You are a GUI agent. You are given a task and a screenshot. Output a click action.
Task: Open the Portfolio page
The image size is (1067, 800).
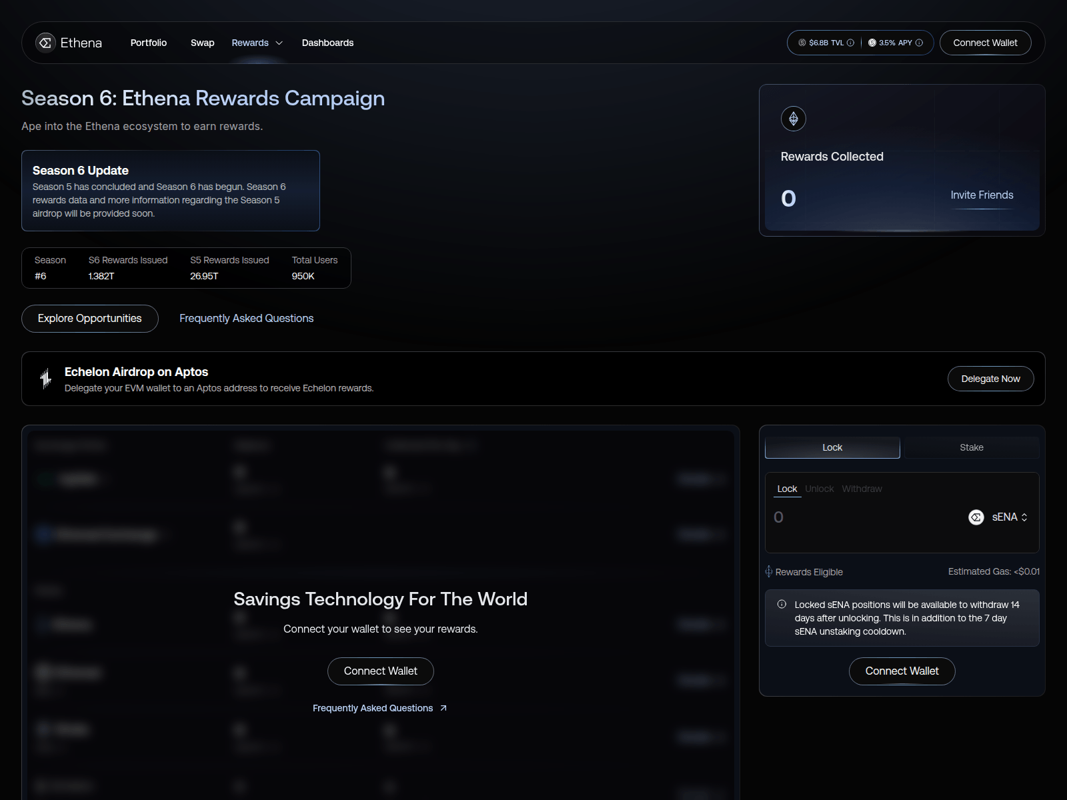149,43
